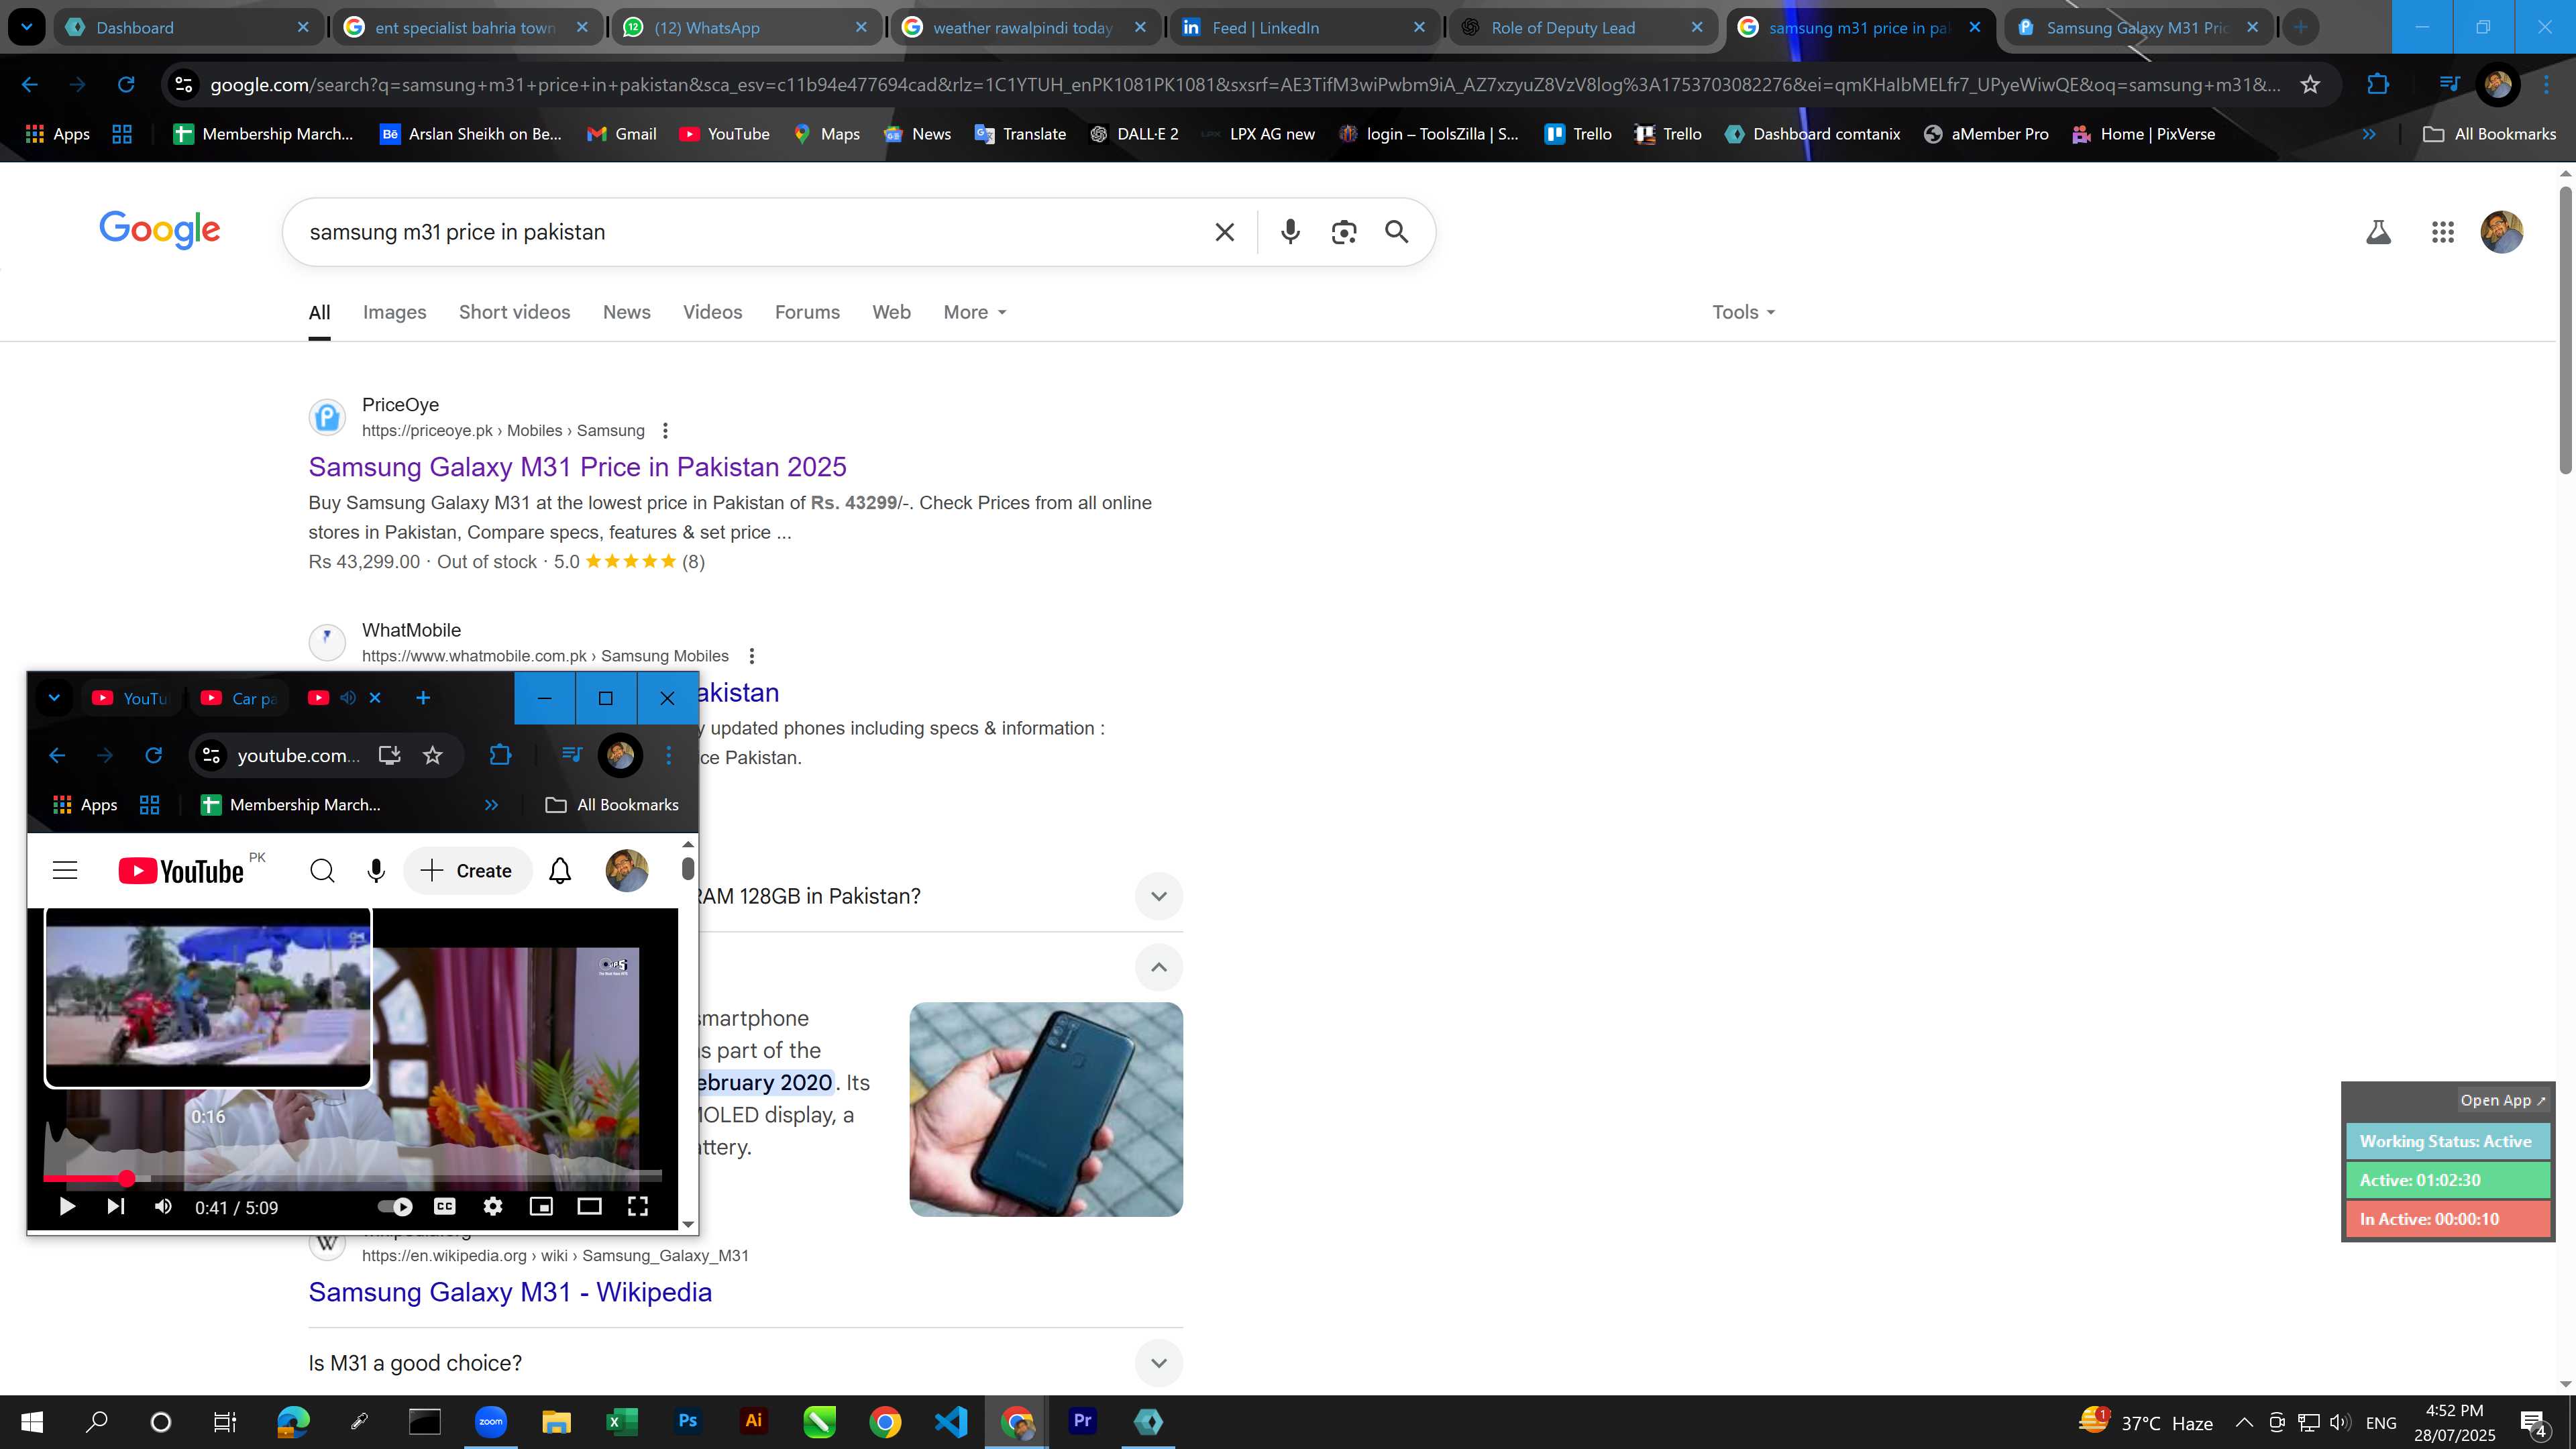This screenshot has width=2576, height=1449.
Task: Switch to Feed LinkedIn browser tab
Action: pos(1304,27)
